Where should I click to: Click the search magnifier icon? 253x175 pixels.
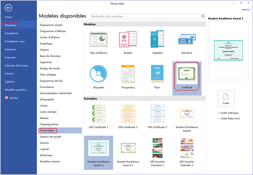203,16
